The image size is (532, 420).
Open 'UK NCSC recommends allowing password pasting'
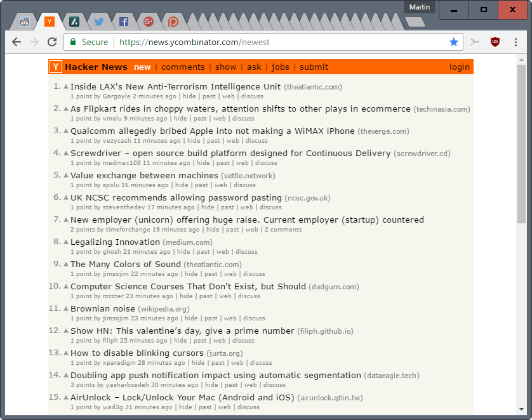(176, 197)
